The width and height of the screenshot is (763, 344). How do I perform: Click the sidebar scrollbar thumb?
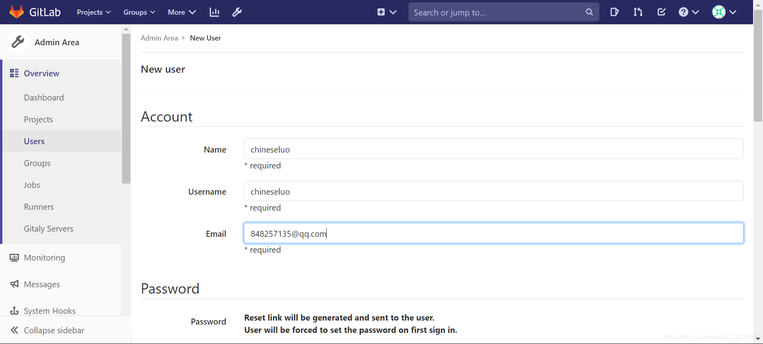click(126, 108)
